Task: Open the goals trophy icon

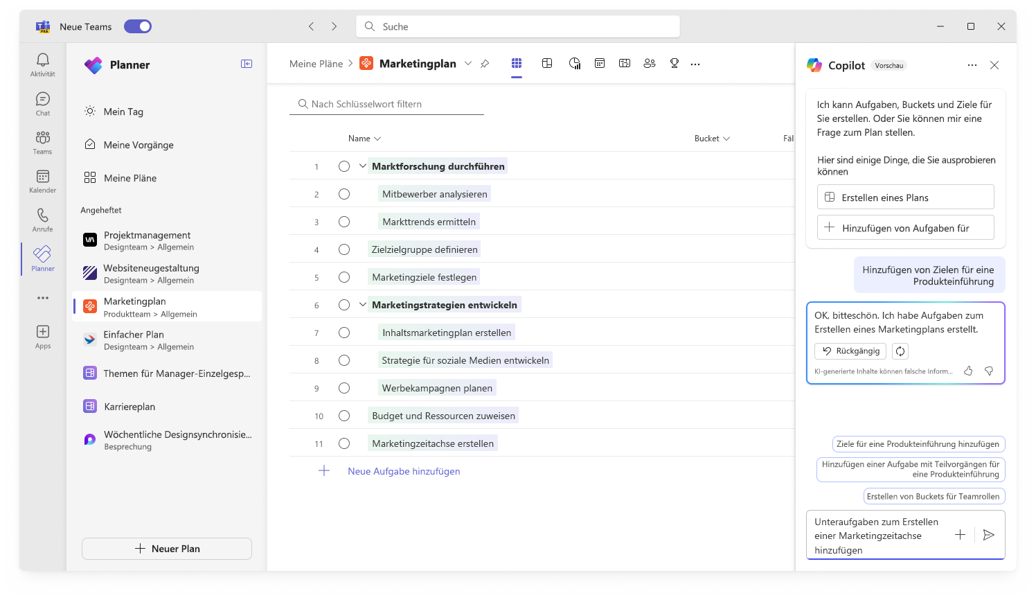Action: click(x=675, y=63)
